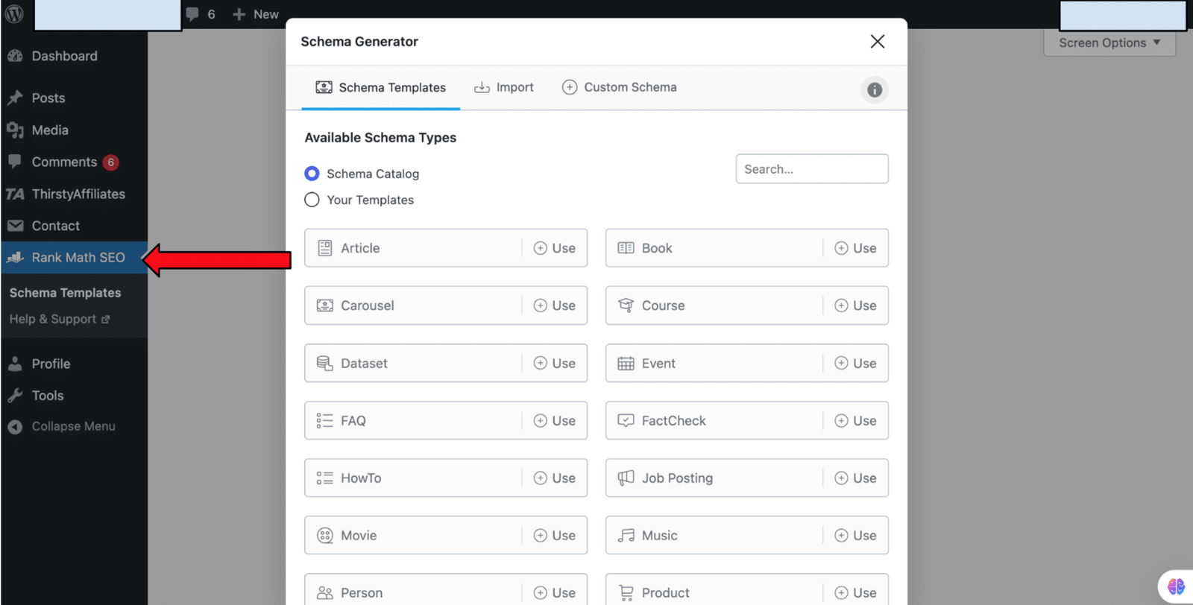Image resolution: width=1193 pixels, height=605 pixels.
Task: Click the FactCheck schema icon
Action: 626,421
